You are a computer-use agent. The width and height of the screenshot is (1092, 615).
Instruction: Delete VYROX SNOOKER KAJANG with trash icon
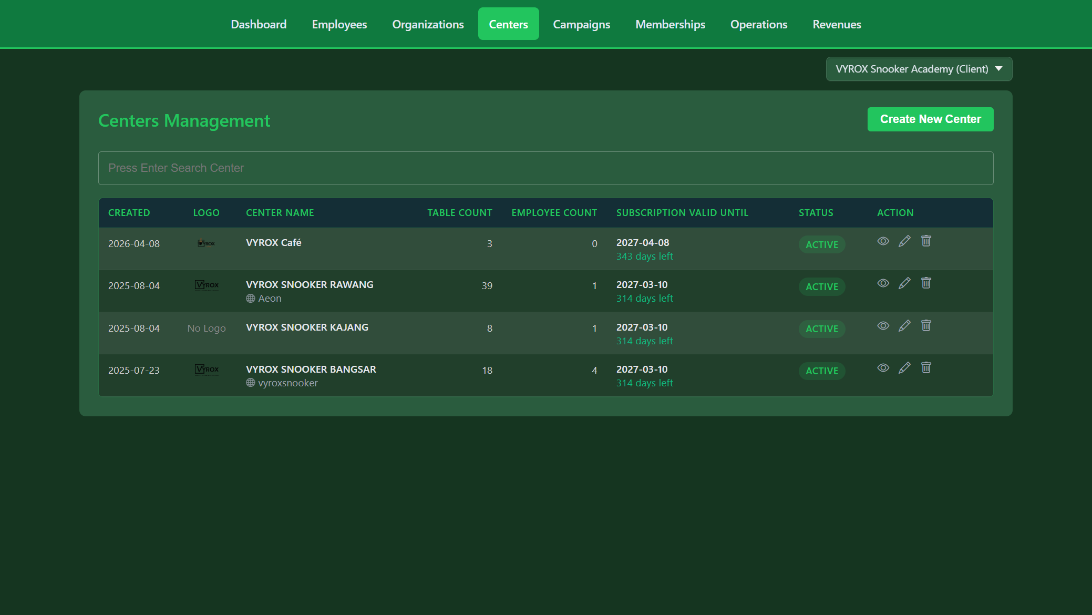(926, 325)
